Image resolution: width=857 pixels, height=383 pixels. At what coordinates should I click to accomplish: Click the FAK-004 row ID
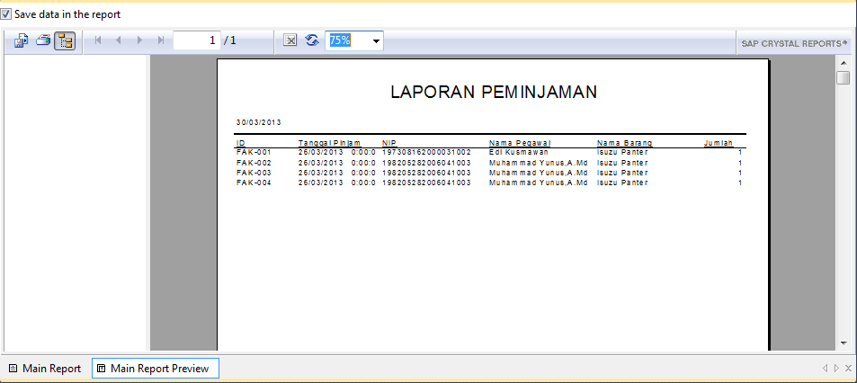click(x=254, y=183)
